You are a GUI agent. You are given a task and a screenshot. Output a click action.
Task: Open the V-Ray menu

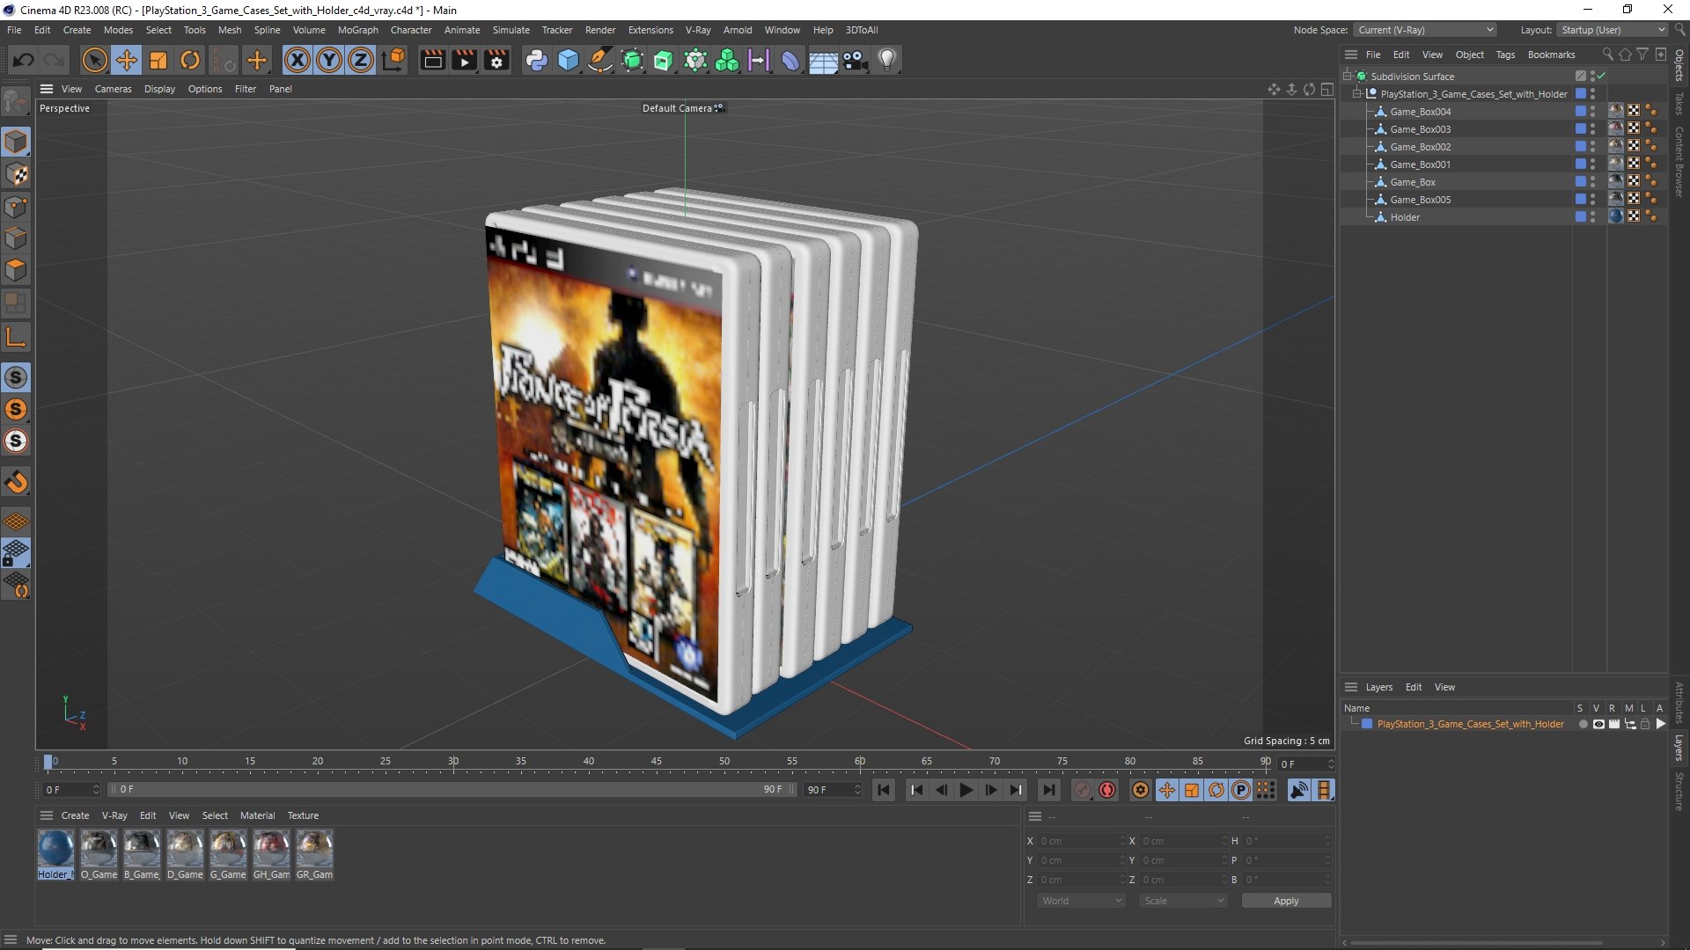(x=698, y=30)
